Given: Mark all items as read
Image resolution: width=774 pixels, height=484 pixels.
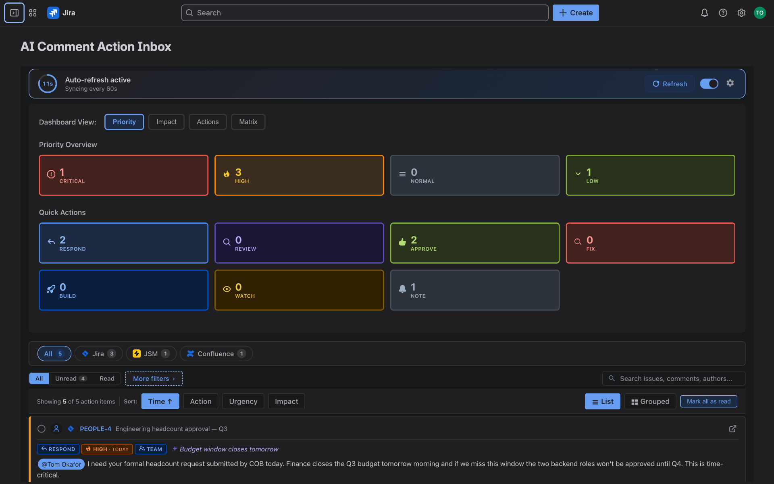Looking at the screenshot, I should [708, 401].
